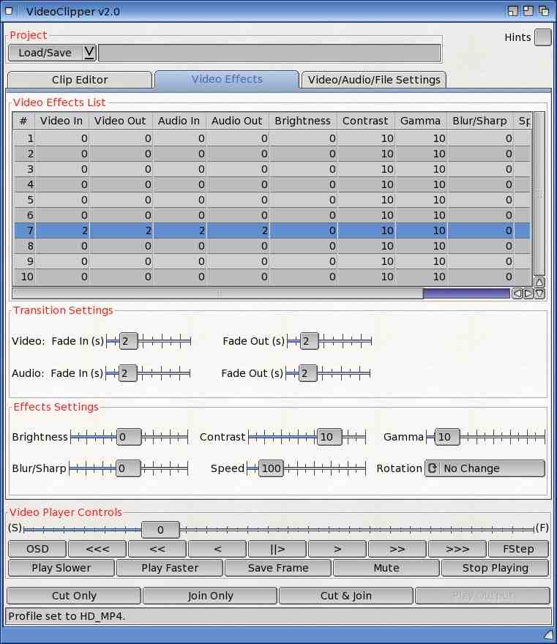The height and width of the screenshot is (644, 557).
Task: Click the Cut & Join button
Action: pos(345,596)
